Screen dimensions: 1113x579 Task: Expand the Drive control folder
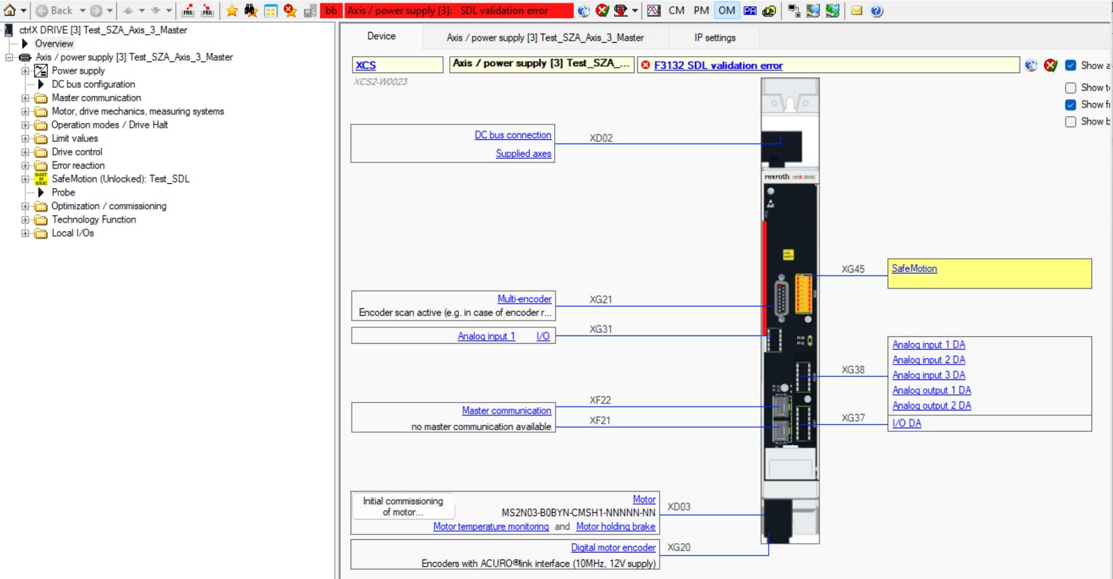point(25,152)
